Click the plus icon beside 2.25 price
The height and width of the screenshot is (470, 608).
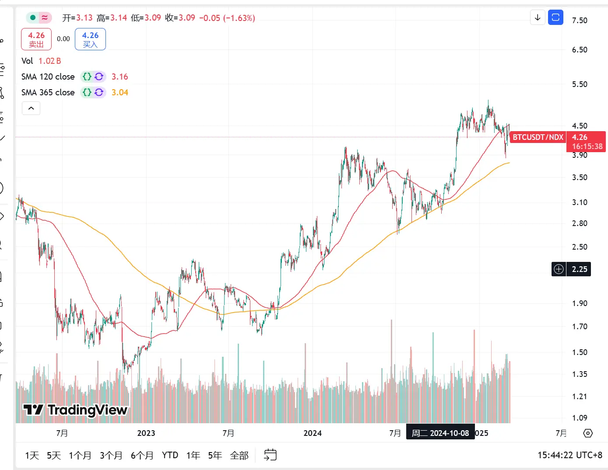(x=559, y=269)
